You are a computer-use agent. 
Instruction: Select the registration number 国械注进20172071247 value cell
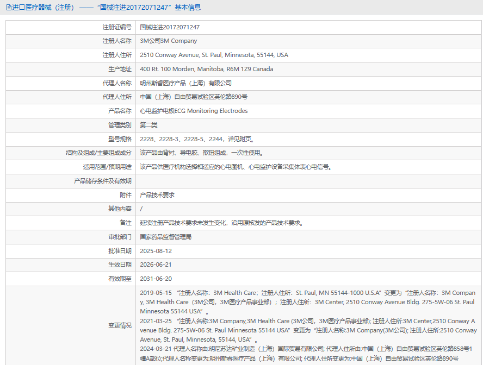tap(308, 27)
